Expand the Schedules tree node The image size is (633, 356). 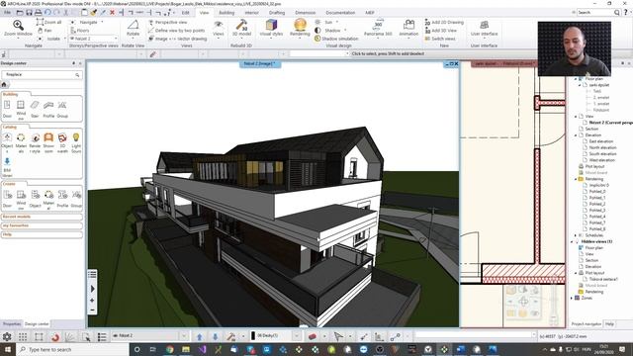[576, 235]
